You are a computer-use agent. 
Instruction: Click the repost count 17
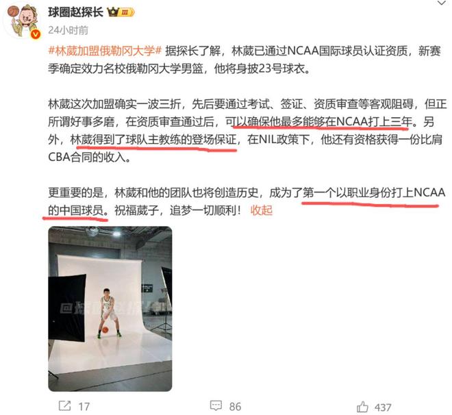84,407
